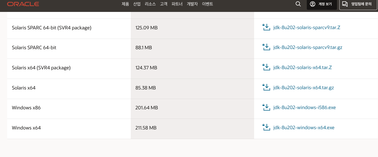Click download icon for windows-i586.exe
This screenshot has width=378, height=157.
[266, 107]
